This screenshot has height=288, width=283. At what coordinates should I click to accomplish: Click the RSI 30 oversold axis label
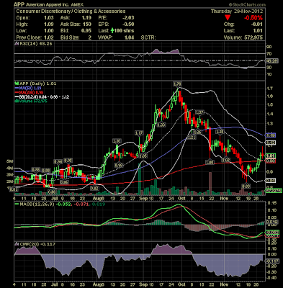pos(269,68)
